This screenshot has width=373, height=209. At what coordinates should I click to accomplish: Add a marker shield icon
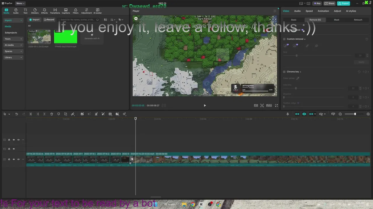(59, 114)
